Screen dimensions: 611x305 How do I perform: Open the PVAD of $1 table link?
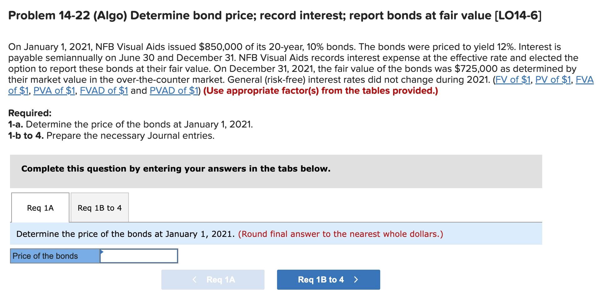coord(174,91)
